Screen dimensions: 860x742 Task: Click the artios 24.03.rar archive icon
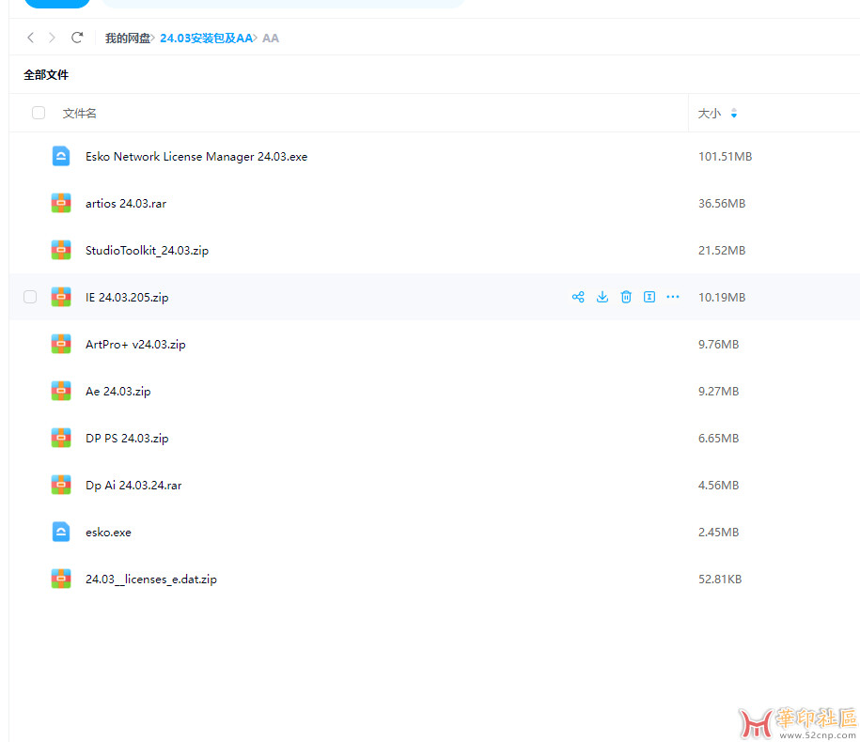[x=61, y=203]
